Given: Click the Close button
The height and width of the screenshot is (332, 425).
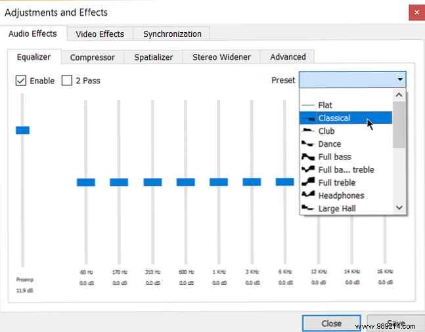Looking at the screenshot, I should [332, 323].
